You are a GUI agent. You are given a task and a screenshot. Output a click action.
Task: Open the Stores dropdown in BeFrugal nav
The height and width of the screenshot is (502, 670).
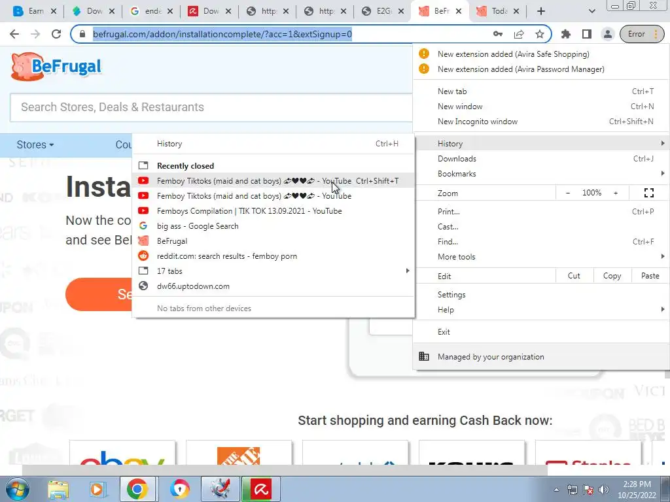point(35,144)
